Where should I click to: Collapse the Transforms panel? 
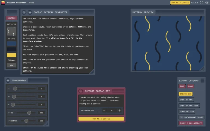8,81
